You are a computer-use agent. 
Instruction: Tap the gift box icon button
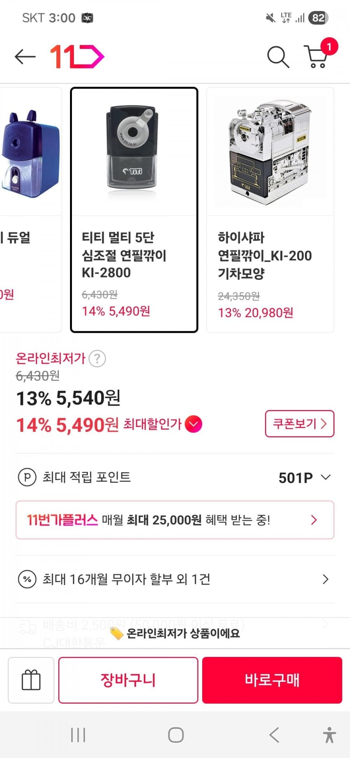click(31, 680)
